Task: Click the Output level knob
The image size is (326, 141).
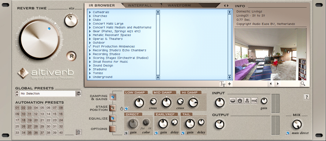Action: tap(220, 124)
